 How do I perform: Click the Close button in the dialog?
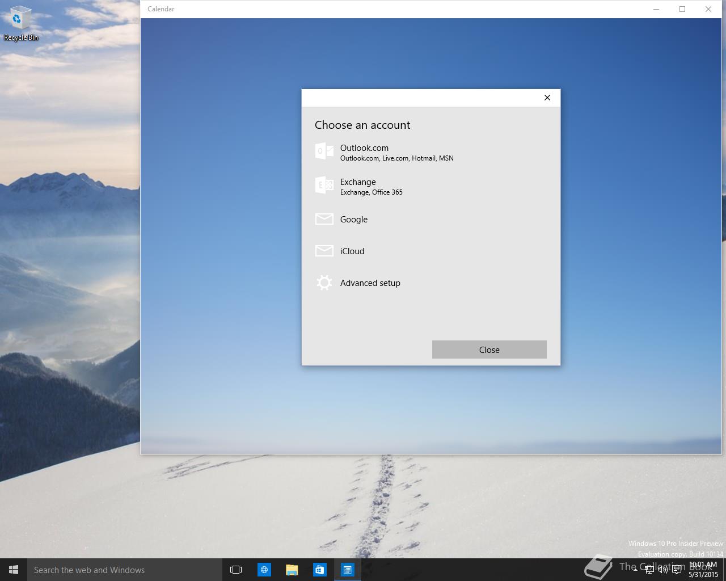point(489,350)
